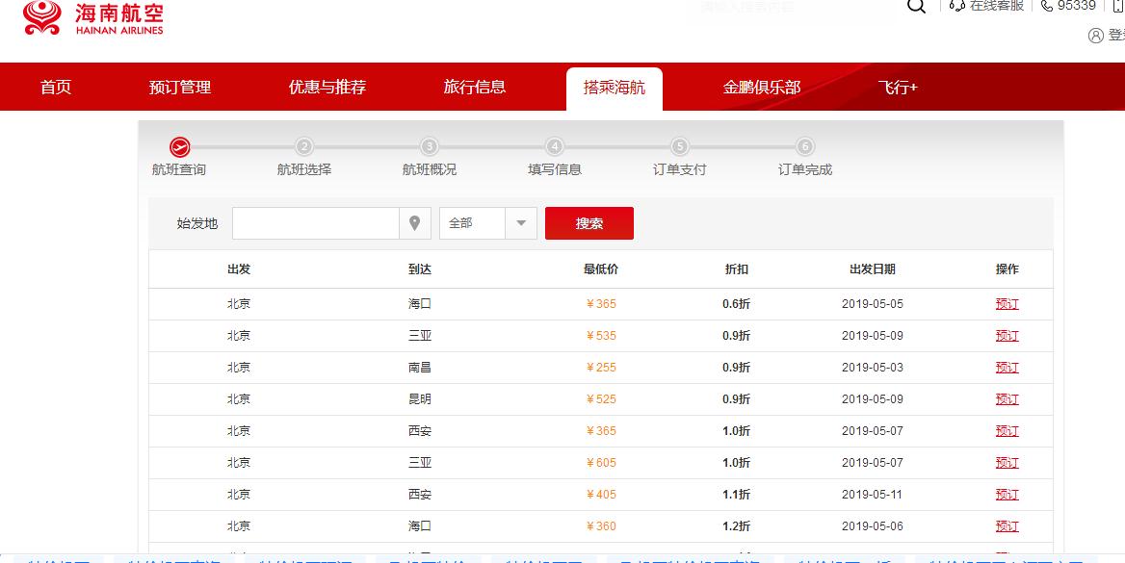Click the step 1 plane icon 航班查询
The width and height of the screenshot is (1125, 563).
pos(179,147)
